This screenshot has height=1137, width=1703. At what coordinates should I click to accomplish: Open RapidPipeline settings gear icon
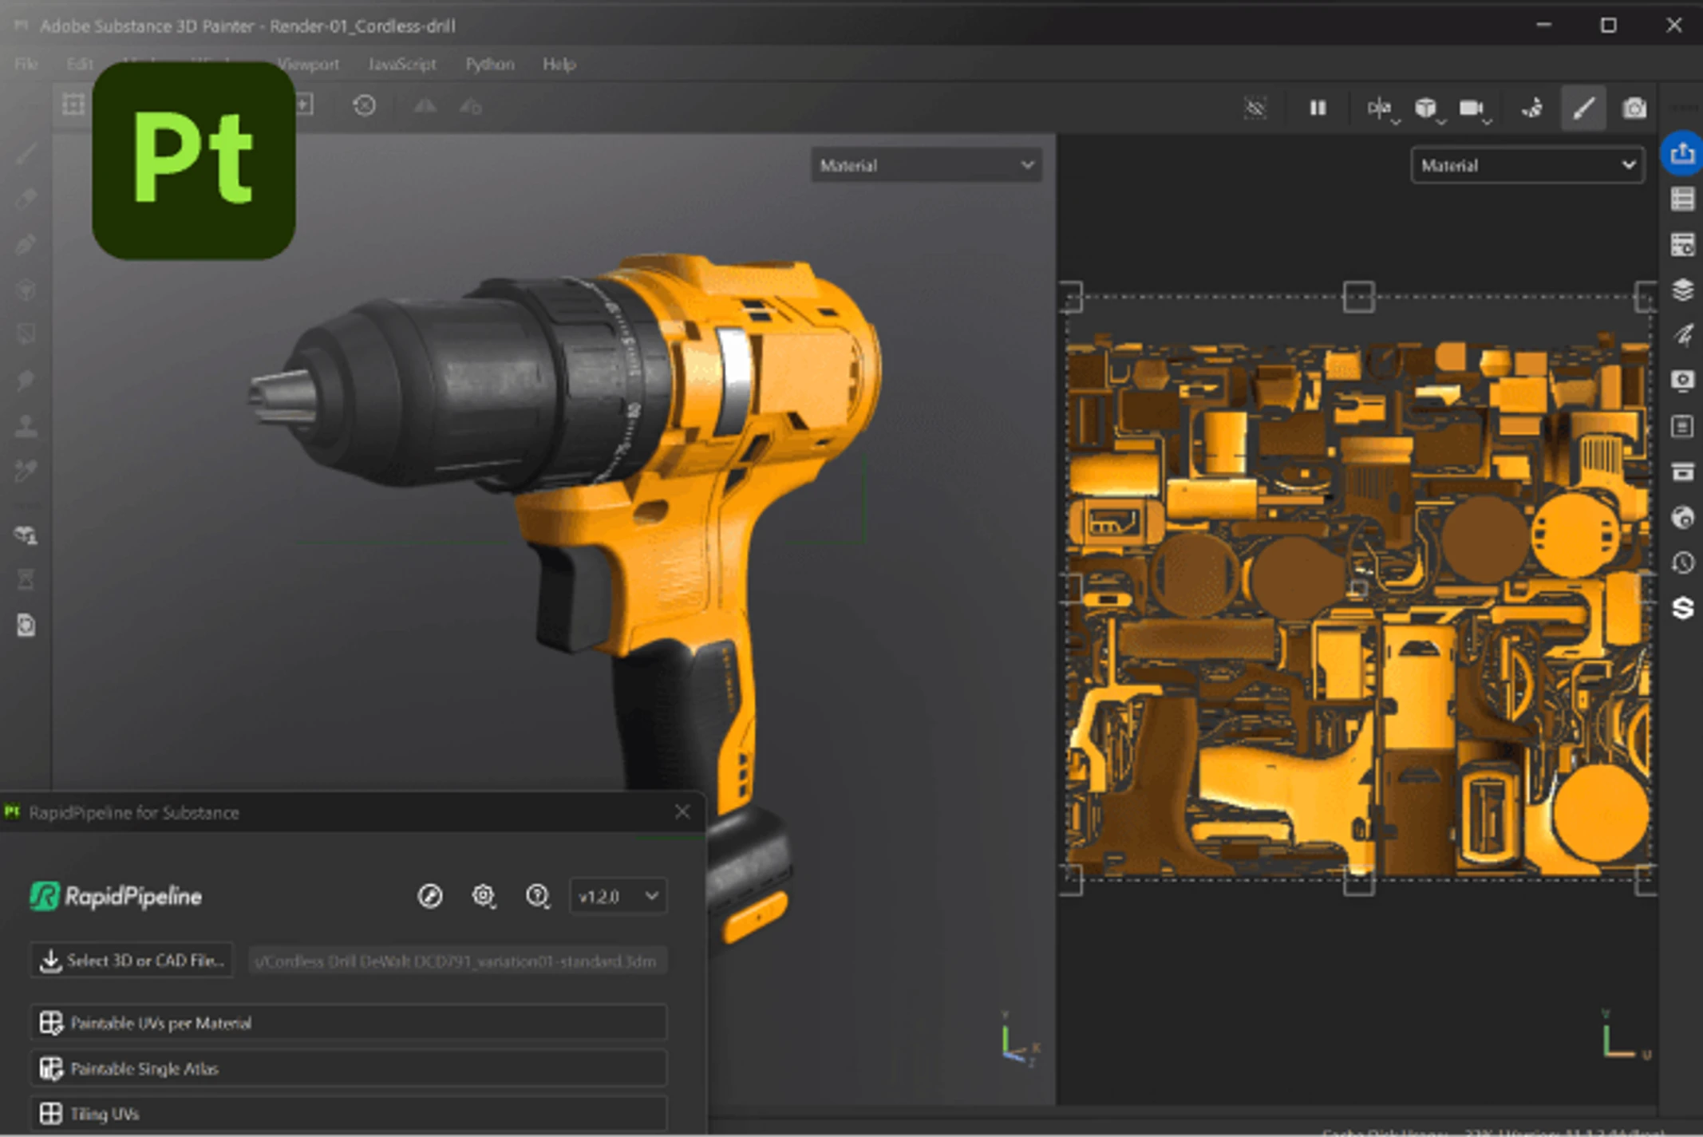tap(483, 896)
